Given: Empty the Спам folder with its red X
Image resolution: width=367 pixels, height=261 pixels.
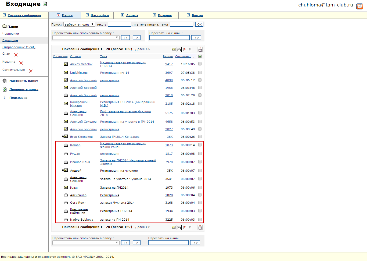Looking at the screenshot, I should point(16,55).
